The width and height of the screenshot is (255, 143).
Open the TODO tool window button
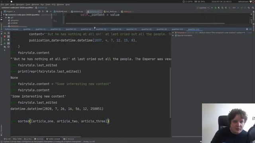pos(17,139)
